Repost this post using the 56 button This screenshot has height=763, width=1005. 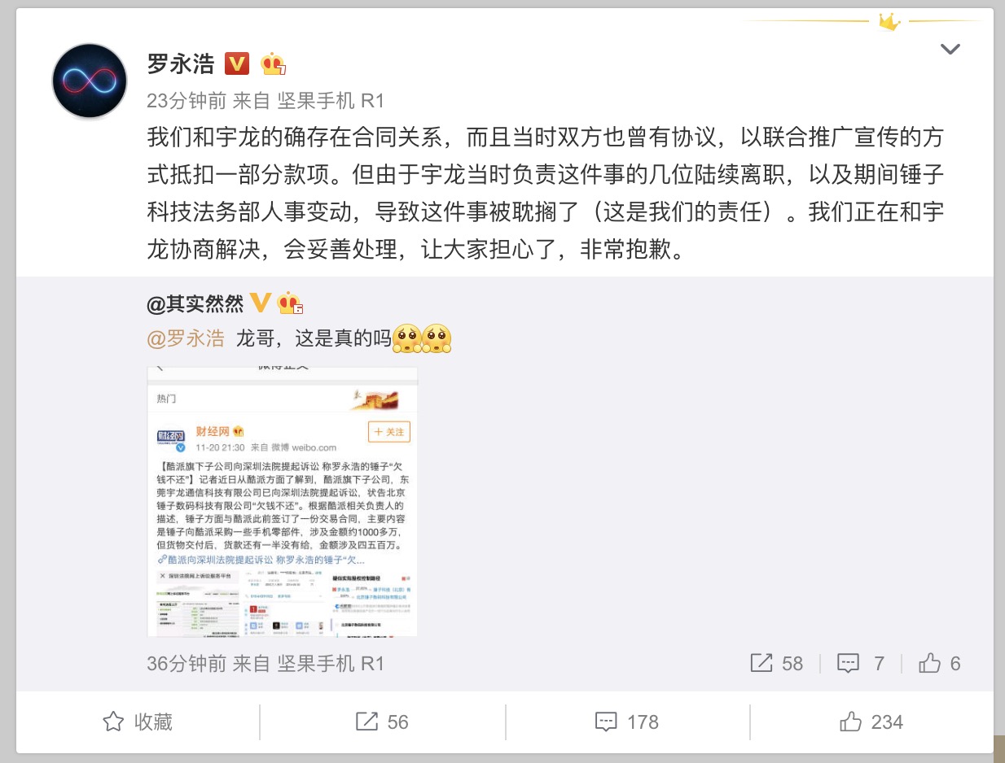tap(382, 722)
